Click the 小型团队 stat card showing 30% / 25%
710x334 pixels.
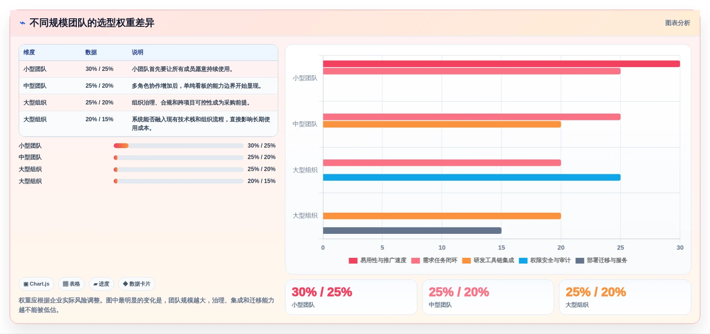(351, 297)
